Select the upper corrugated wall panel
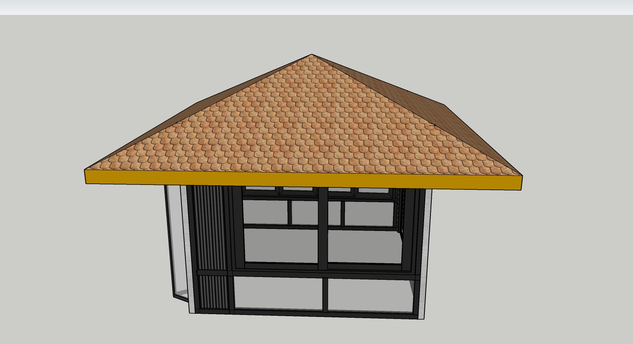Screen dimensions: 633x344 click(x=209, y=228)
